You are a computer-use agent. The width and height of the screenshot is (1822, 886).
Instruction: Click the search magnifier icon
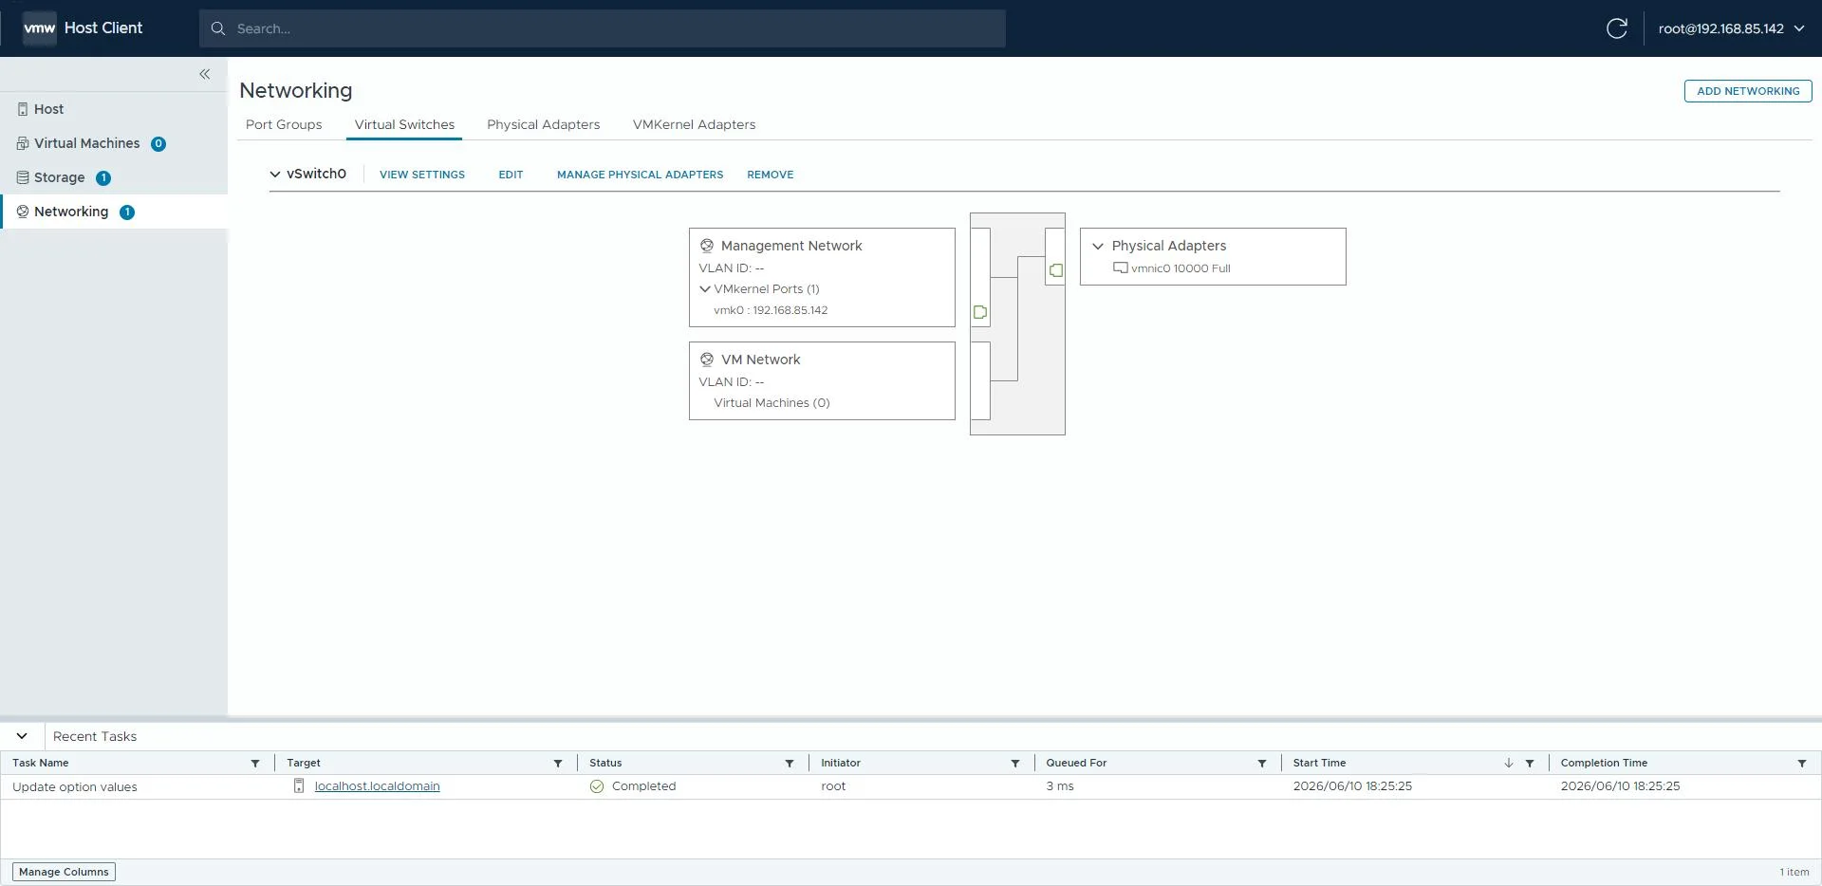(x=218, y=28)
